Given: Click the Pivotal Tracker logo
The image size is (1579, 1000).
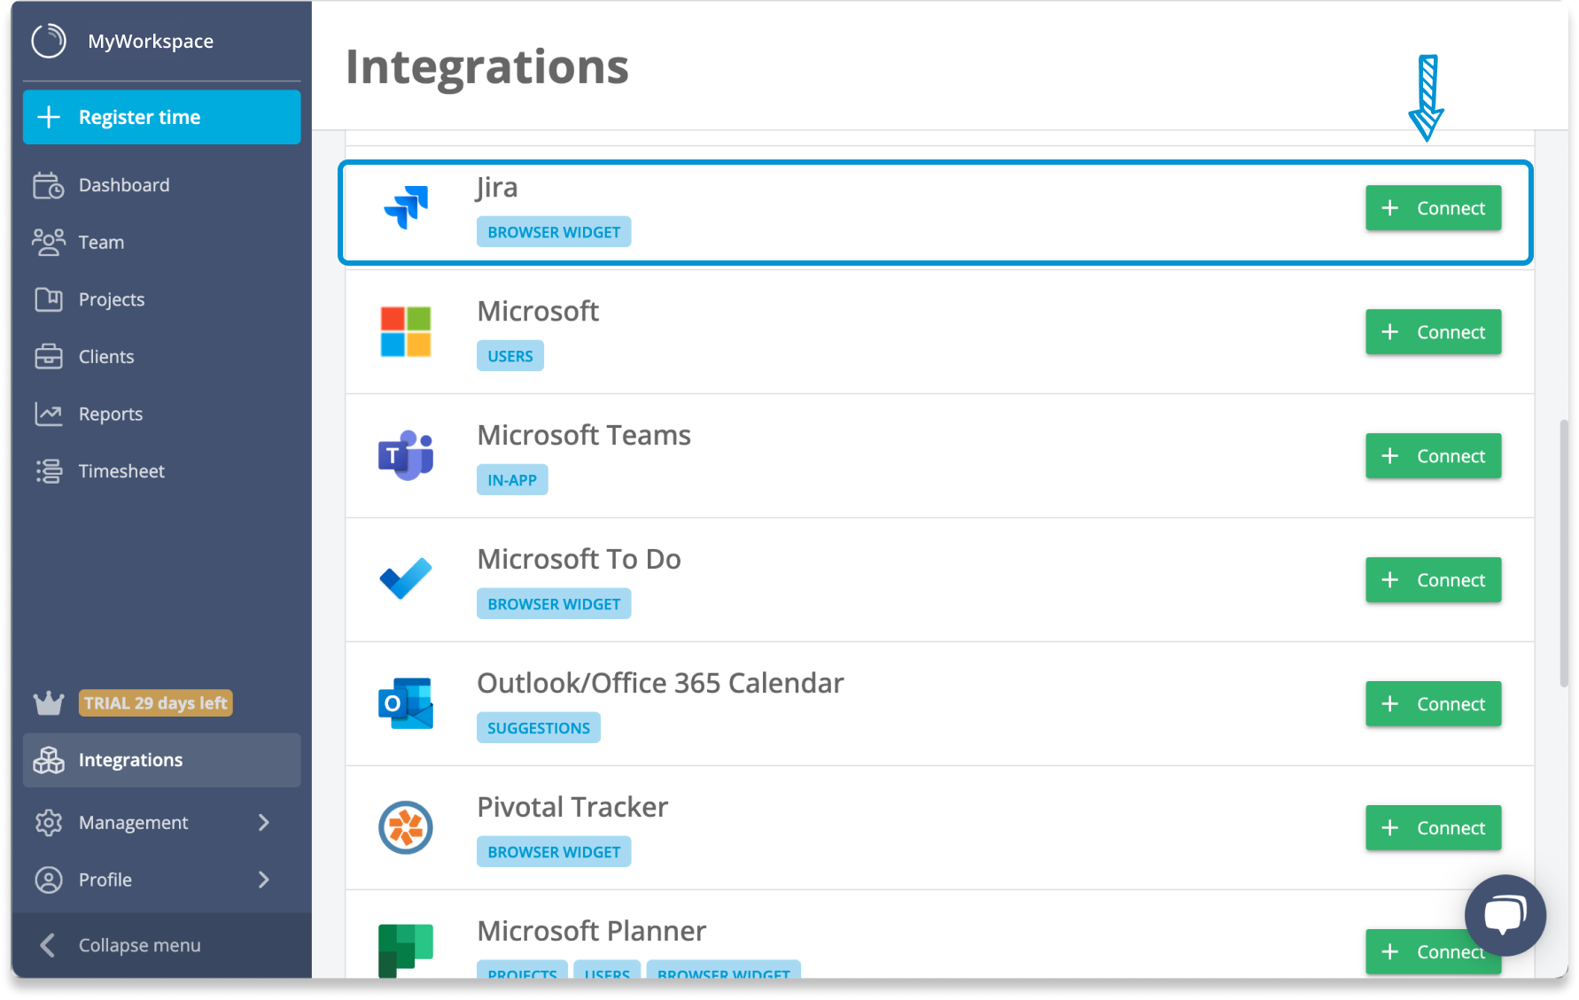Looking at the screenshot, I should (x=406, y=827).
